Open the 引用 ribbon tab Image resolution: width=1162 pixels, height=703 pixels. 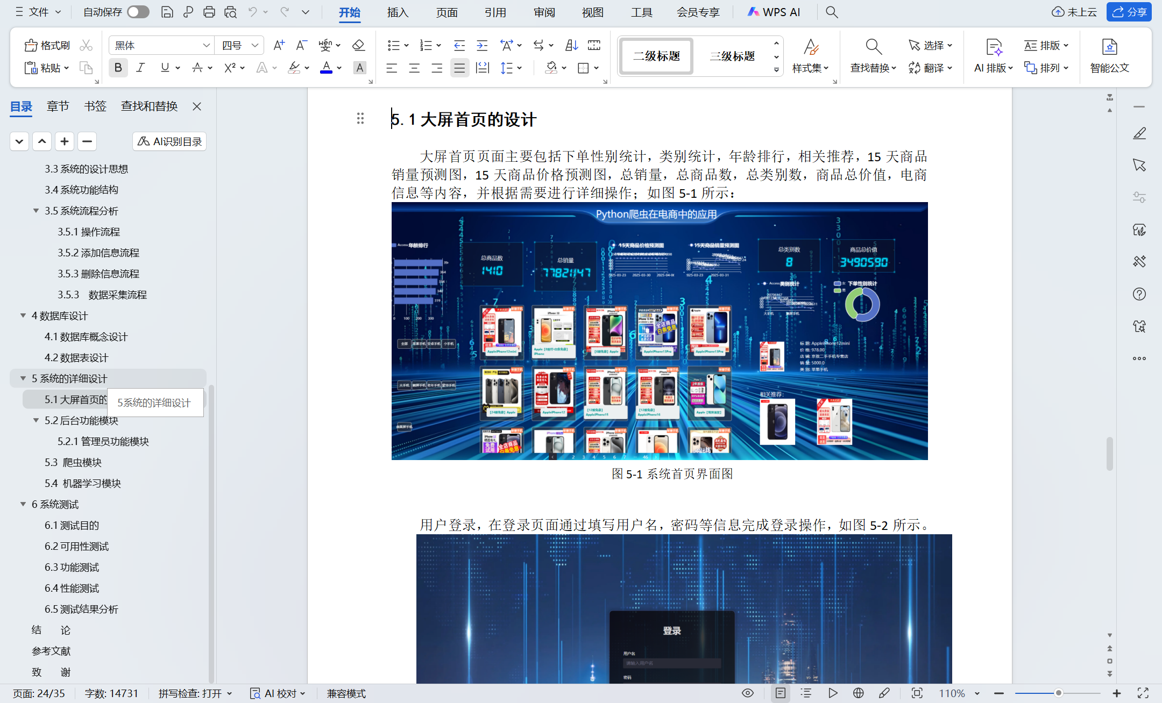[495, 12]
